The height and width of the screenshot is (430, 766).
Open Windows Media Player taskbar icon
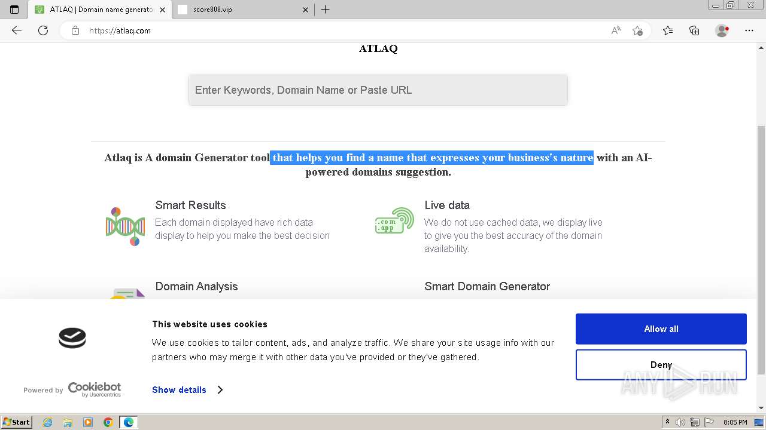88,422
